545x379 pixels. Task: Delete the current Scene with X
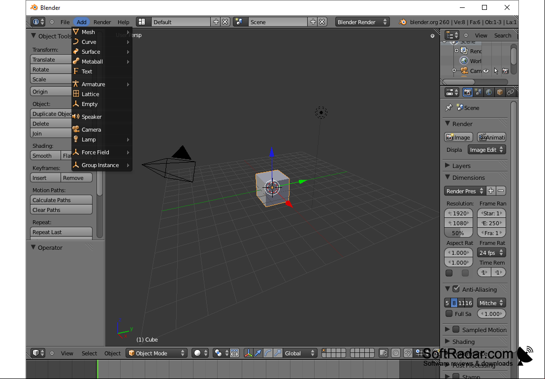322,22
